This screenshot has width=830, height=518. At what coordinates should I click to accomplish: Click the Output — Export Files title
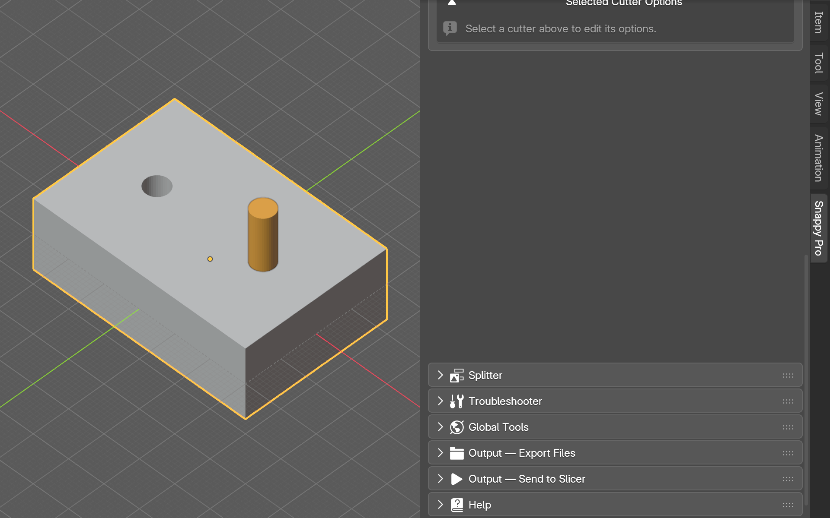522,453
